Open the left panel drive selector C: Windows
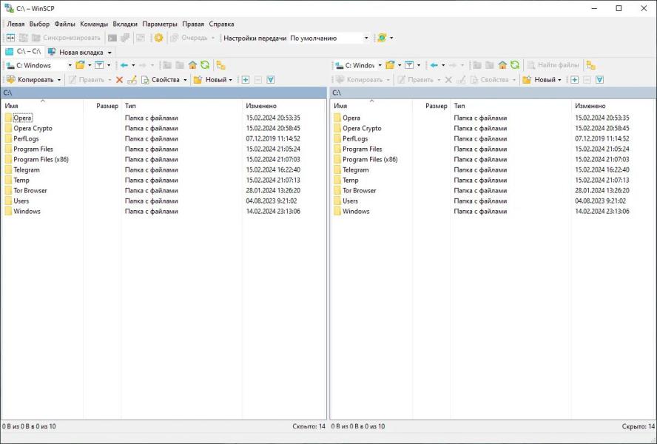This screenshot has height=444, width=657. (39, 65)
